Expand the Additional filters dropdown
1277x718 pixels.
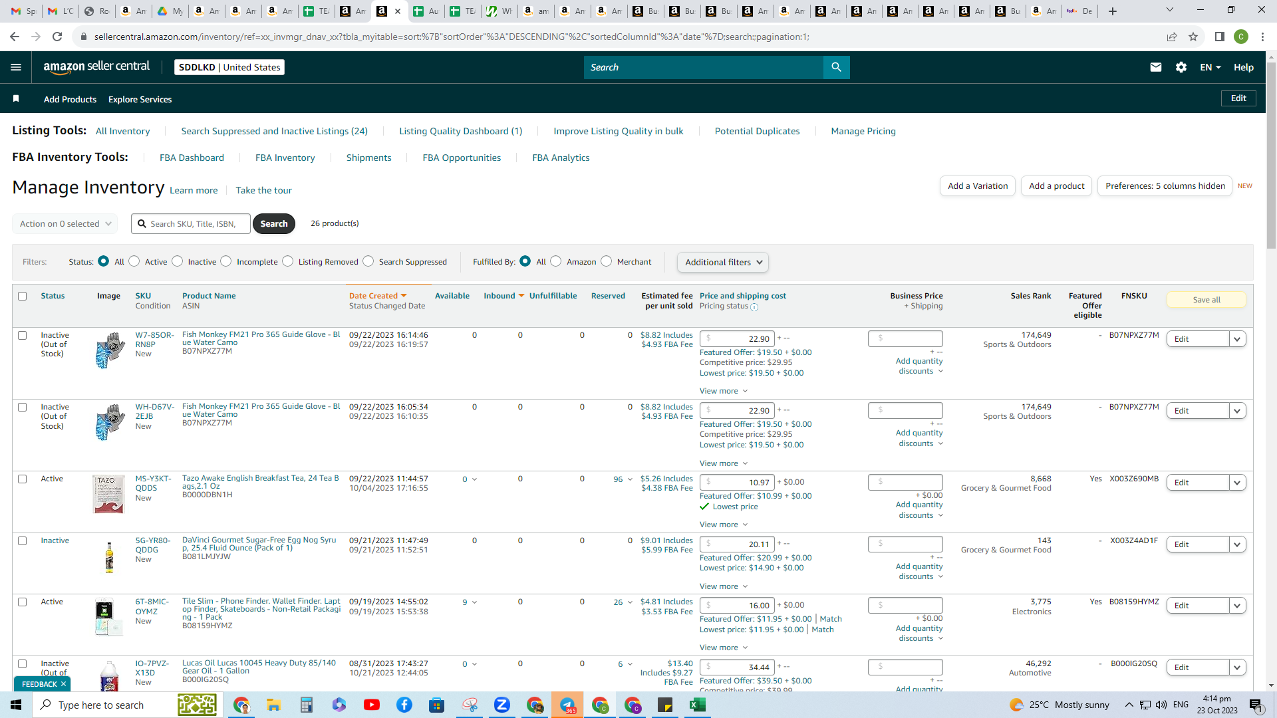[x=723, y=262]
